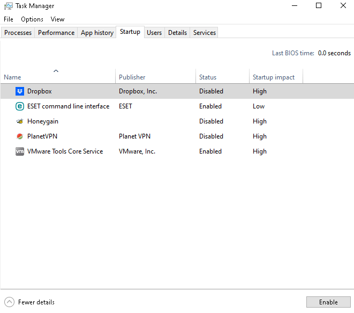Click the Dropbox app icon
Image resolution: width=354 pixels, height=313 pixels.
(x=20, y=91)
